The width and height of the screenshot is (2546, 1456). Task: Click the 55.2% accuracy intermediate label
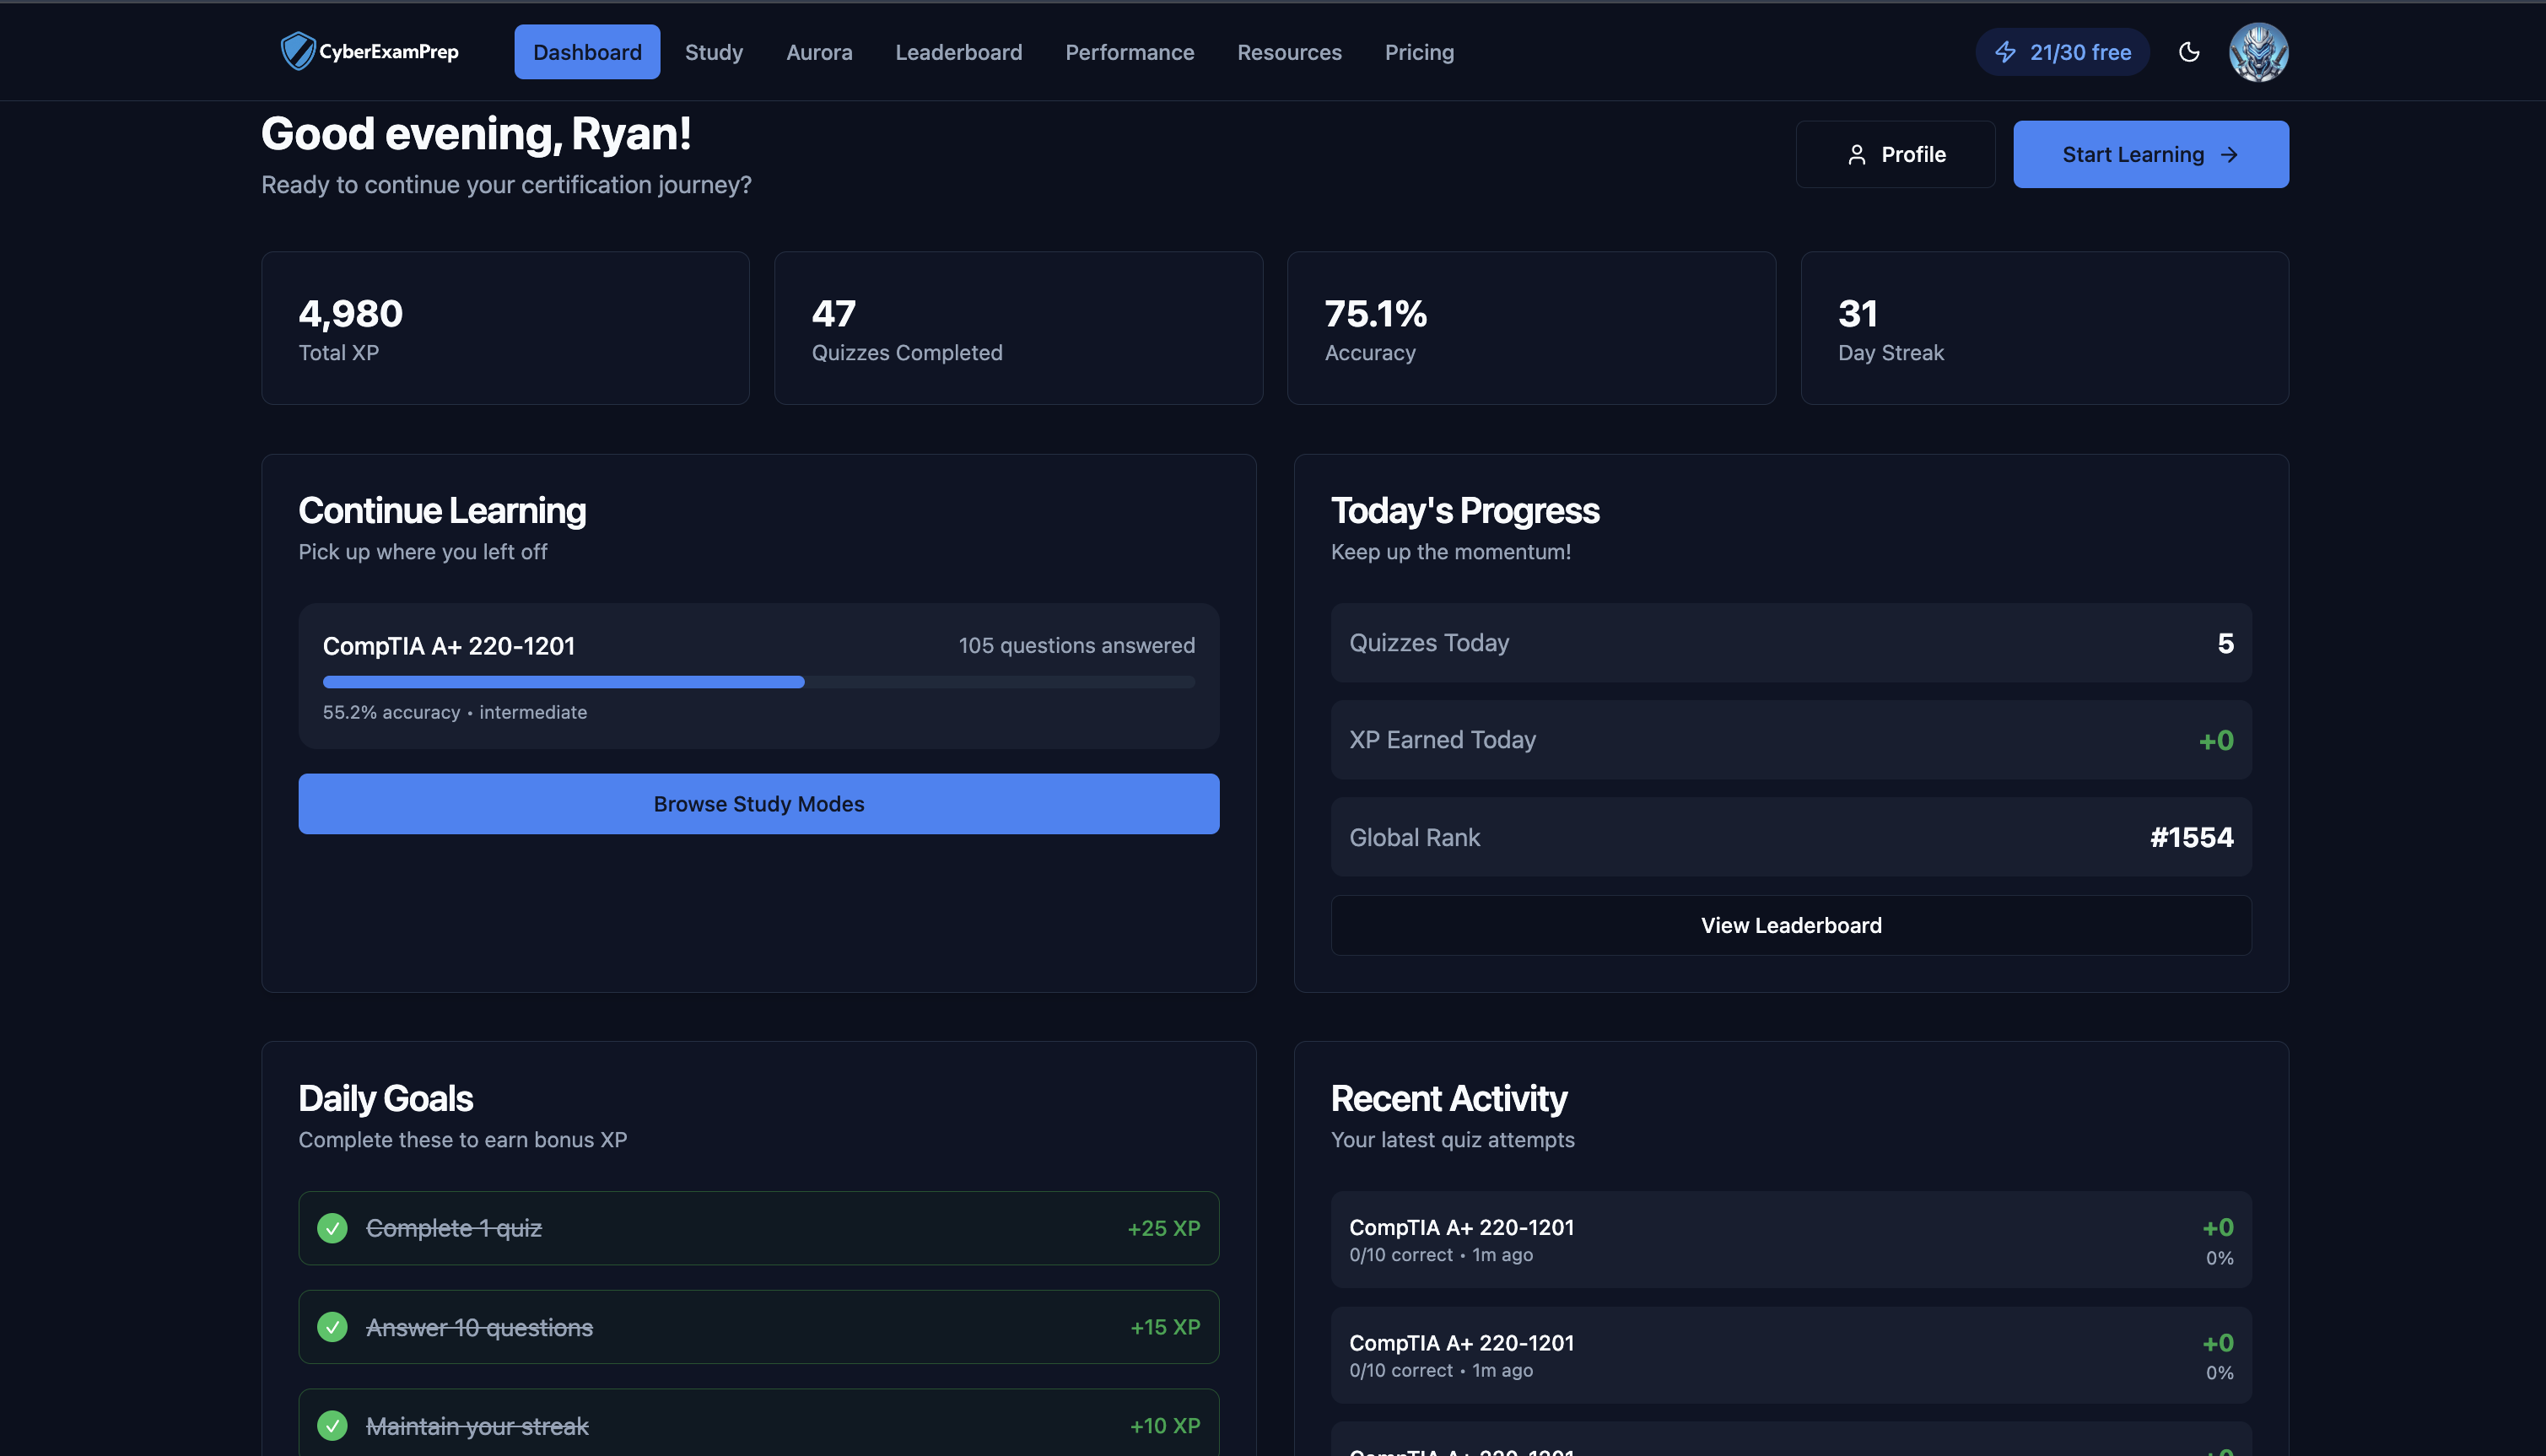click(454, 712)
